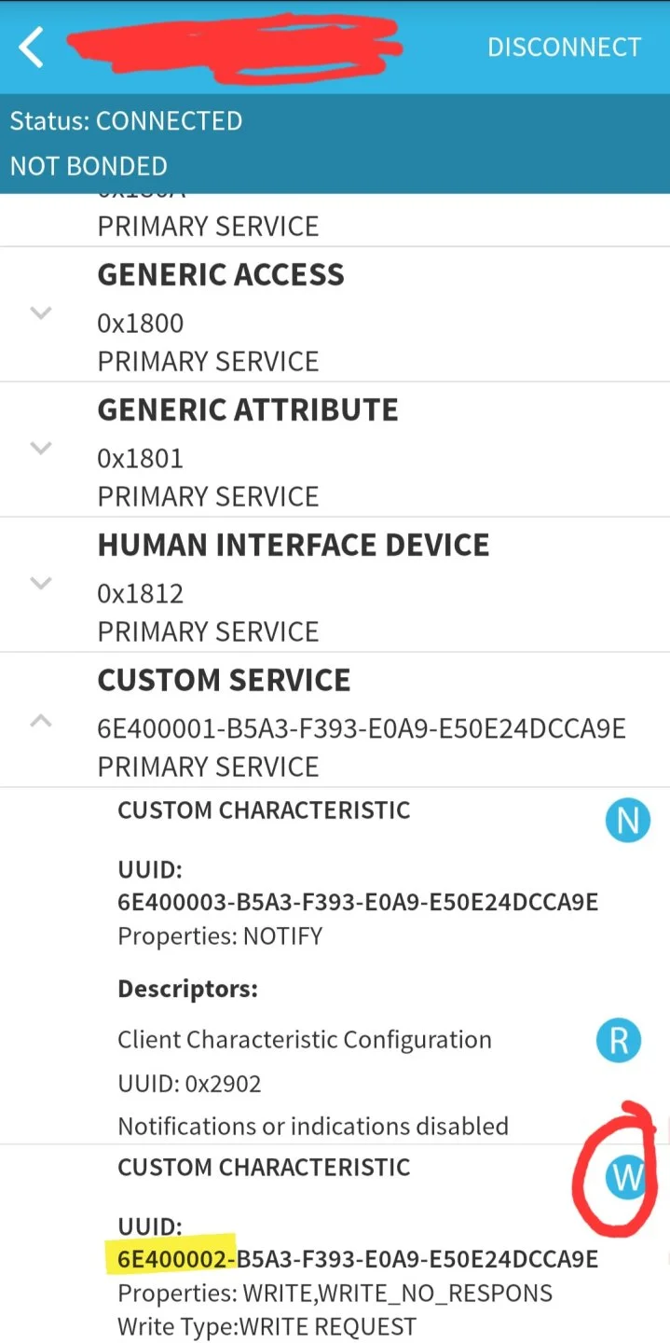Select the GENERIC ACCESS service title
Screen dimensions: 670x1343
point(221,274)
